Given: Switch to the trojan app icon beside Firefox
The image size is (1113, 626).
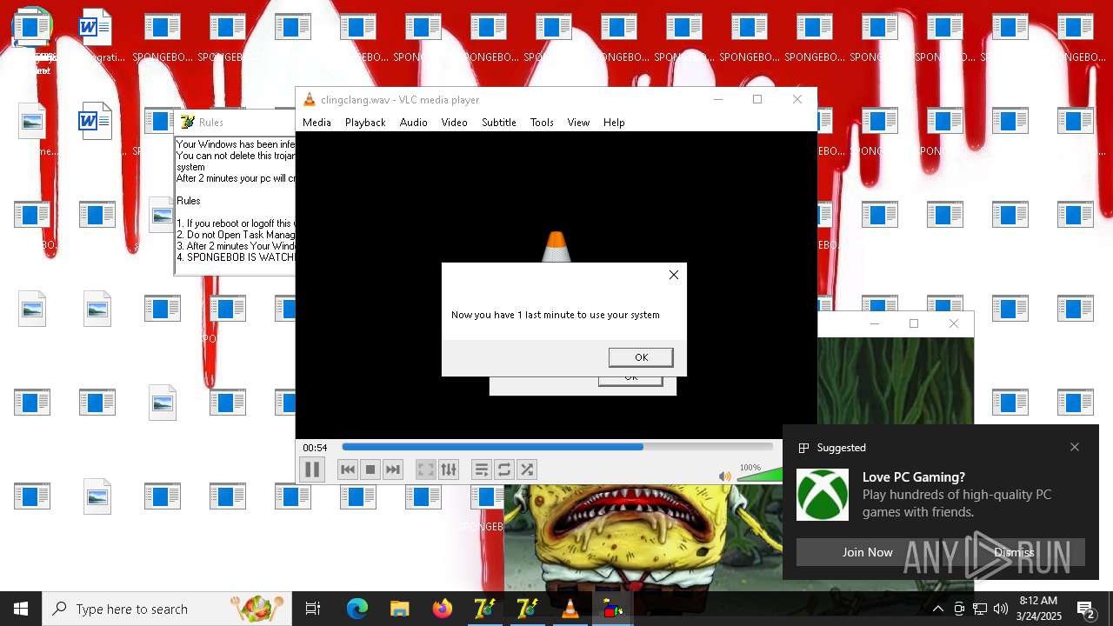Looking at the screenshot, I should (484, 609).
